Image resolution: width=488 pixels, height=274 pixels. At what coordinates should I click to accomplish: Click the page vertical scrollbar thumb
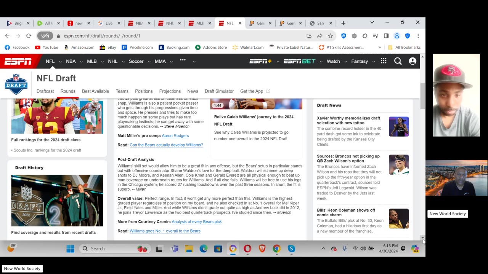(422, 95)
